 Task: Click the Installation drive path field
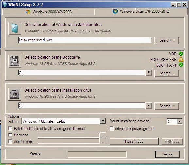[82, 106]
